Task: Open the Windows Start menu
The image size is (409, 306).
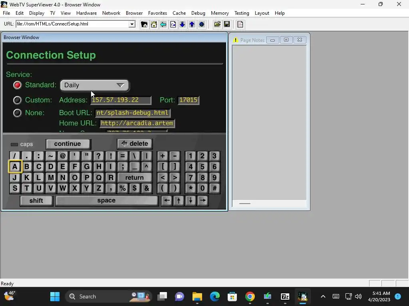Action: [x=55, y=296]
